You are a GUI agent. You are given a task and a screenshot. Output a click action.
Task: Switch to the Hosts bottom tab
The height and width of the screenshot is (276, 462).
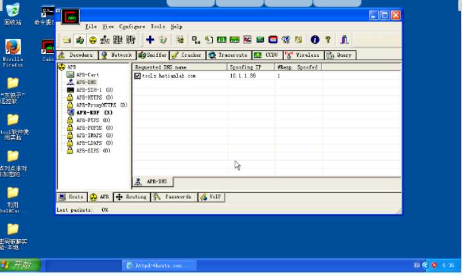click(x=72, y=197)
